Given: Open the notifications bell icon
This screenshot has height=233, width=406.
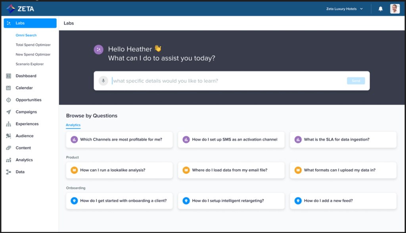Looking at the screenshot, I should coord(380,9).
